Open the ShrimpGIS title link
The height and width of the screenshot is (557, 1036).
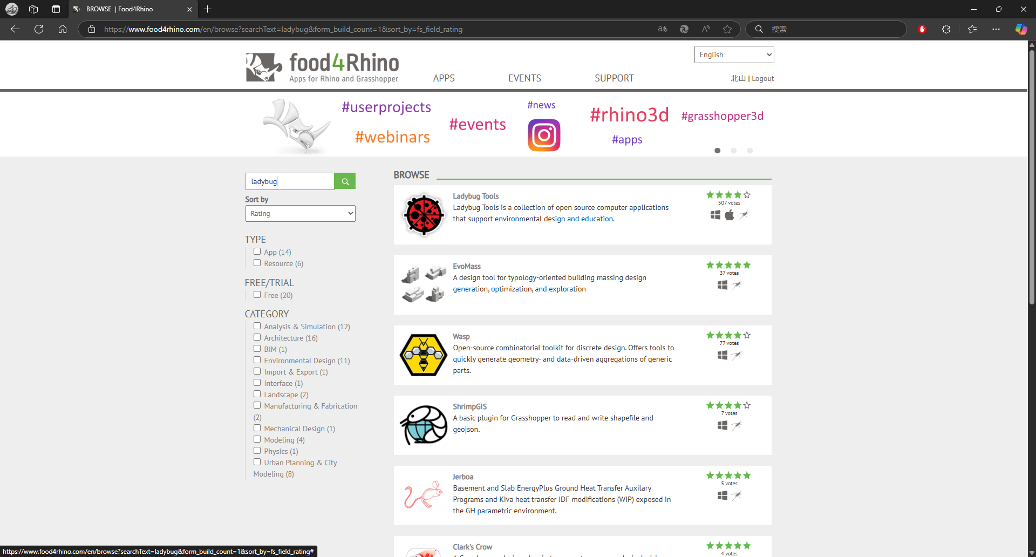[x=470, y=407]
